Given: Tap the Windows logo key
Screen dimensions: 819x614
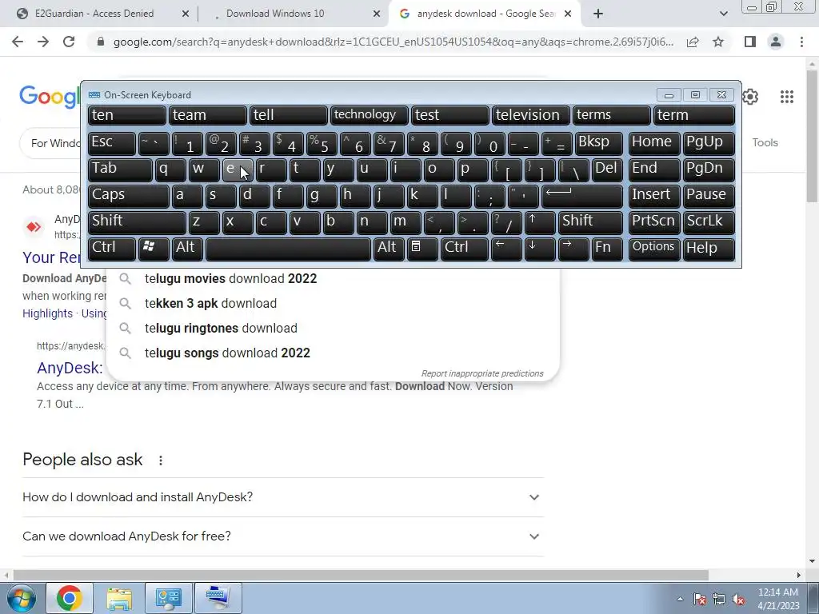Looking at the screenshot, I should click(154, 248).
